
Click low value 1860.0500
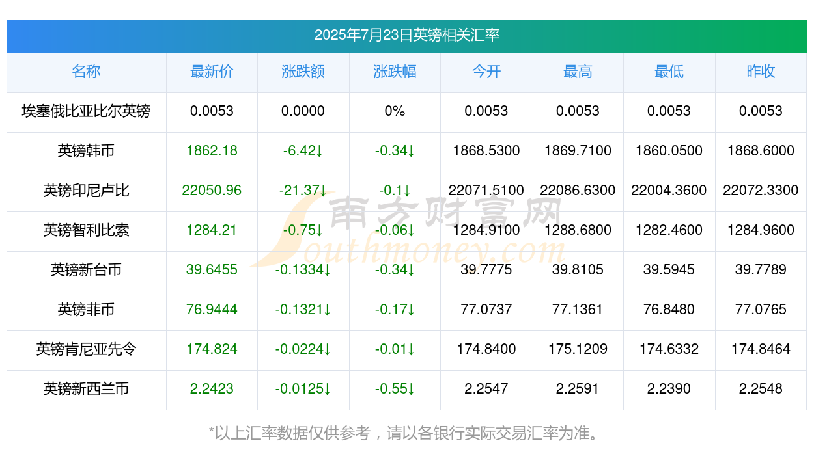(669, 151)
